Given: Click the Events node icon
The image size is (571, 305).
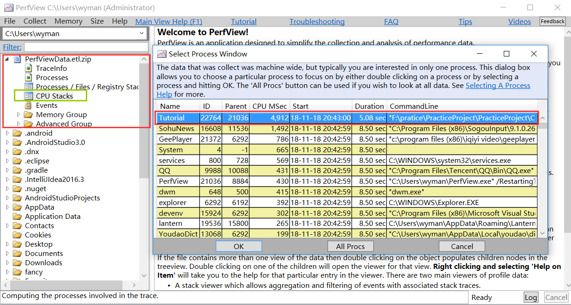Looking at the screenshot, I should (x=29, y=106).
